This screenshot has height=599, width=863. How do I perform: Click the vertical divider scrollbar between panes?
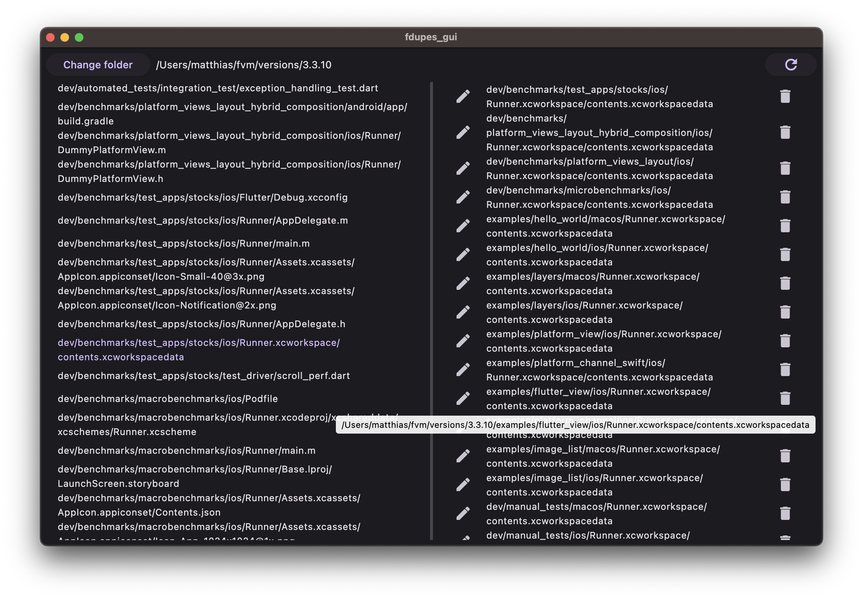431,311
